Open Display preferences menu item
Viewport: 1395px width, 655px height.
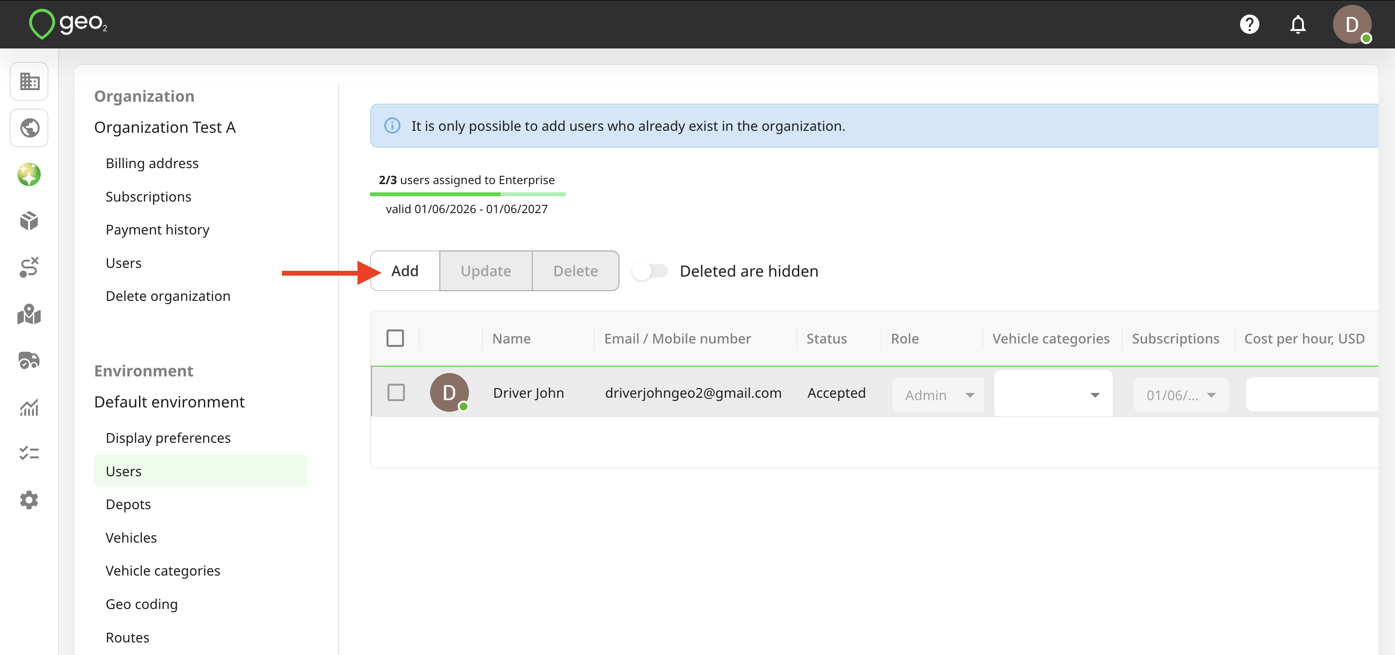pos(168,438)
